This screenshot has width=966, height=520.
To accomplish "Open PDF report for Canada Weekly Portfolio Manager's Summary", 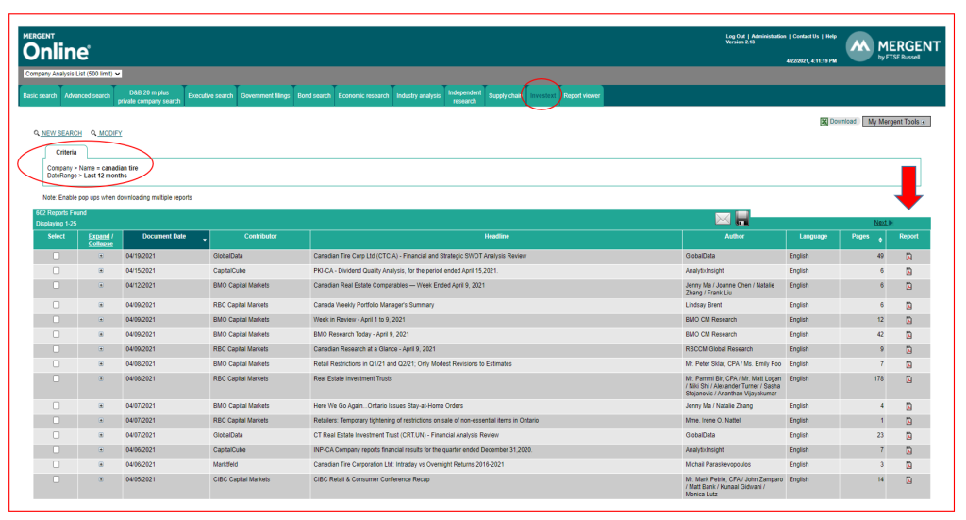I will point(908,306).
